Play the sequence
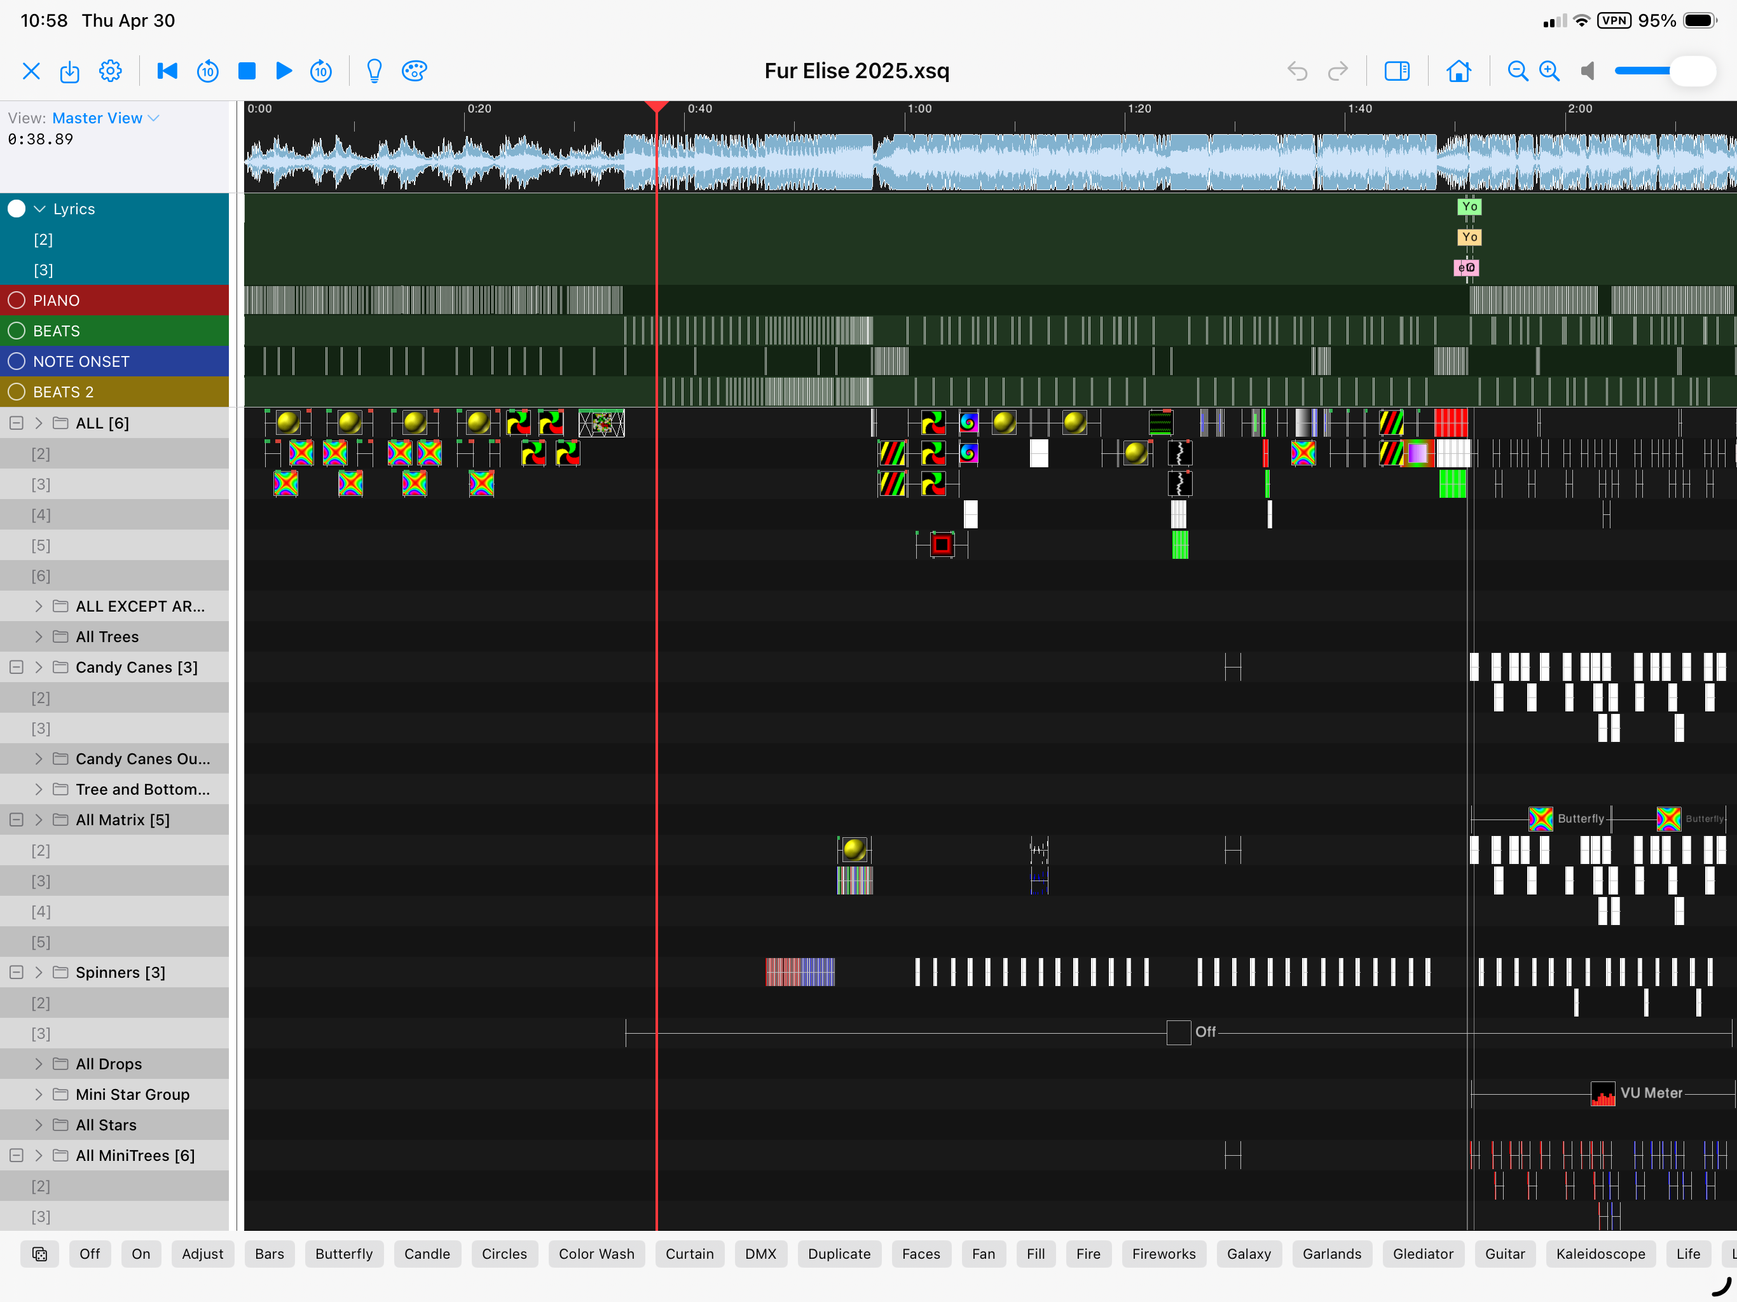This screenshot has height=1302, width=1737. [x=284, y=71]
